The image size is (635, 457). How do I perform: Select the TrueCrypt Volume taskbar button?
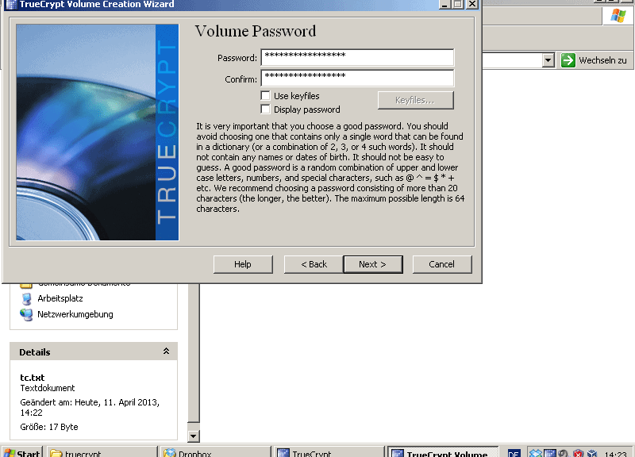point(443,453)
